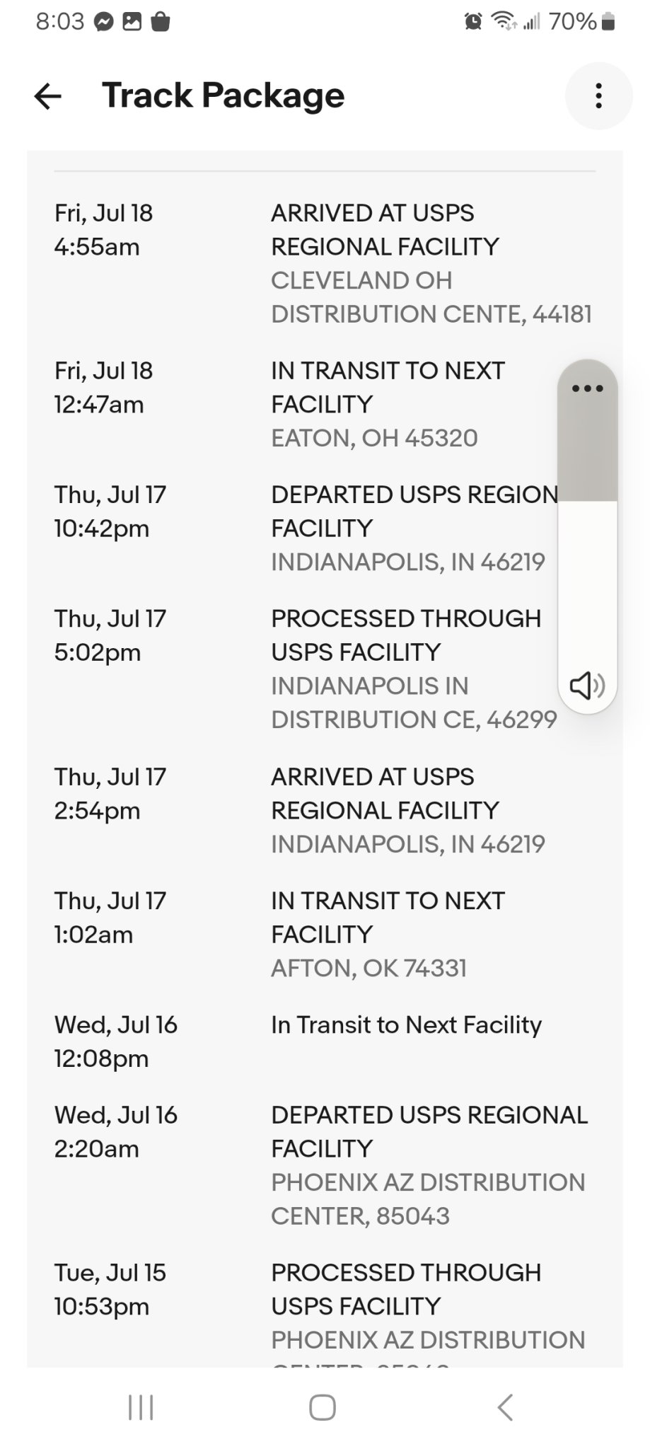Tap the Messenger notification icon
Image resolution: width=650 pixels, height=1449 pixels.
coord(104,23)
